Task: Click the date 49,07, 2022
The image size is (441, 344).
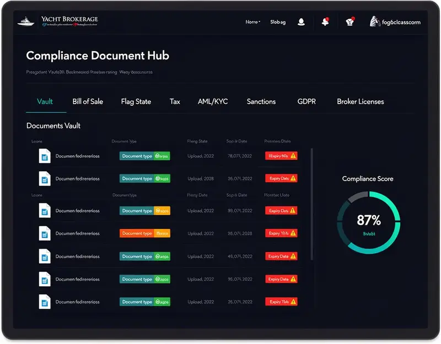Action: pyautogui.click(x=240, y=256)
